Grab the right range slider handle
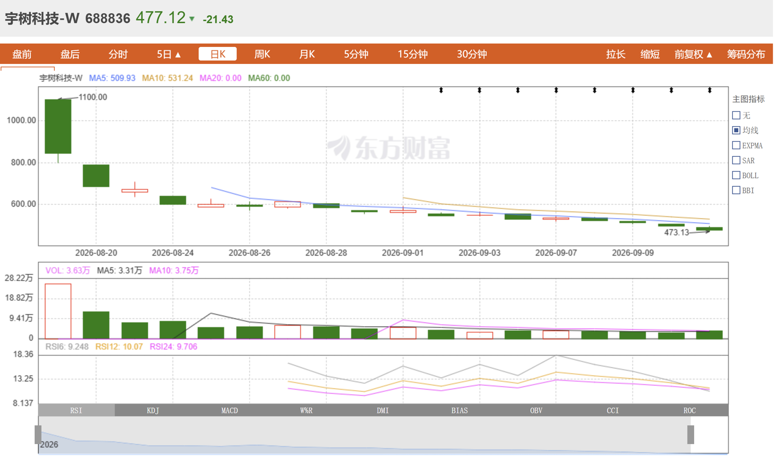The width and height of the screenshot is (777, 464). [x=691, y=435]
